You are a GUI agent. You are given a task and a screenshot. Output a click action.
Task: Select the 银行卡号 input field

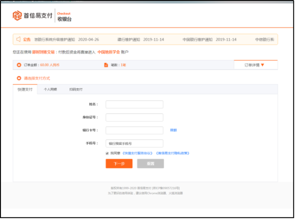[x=134, y=130]
